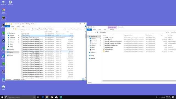Viewport: 176px width, 99px height.
Task: Open Music in Recycle Bin sidebar
Action: click(x=92, y=47)
